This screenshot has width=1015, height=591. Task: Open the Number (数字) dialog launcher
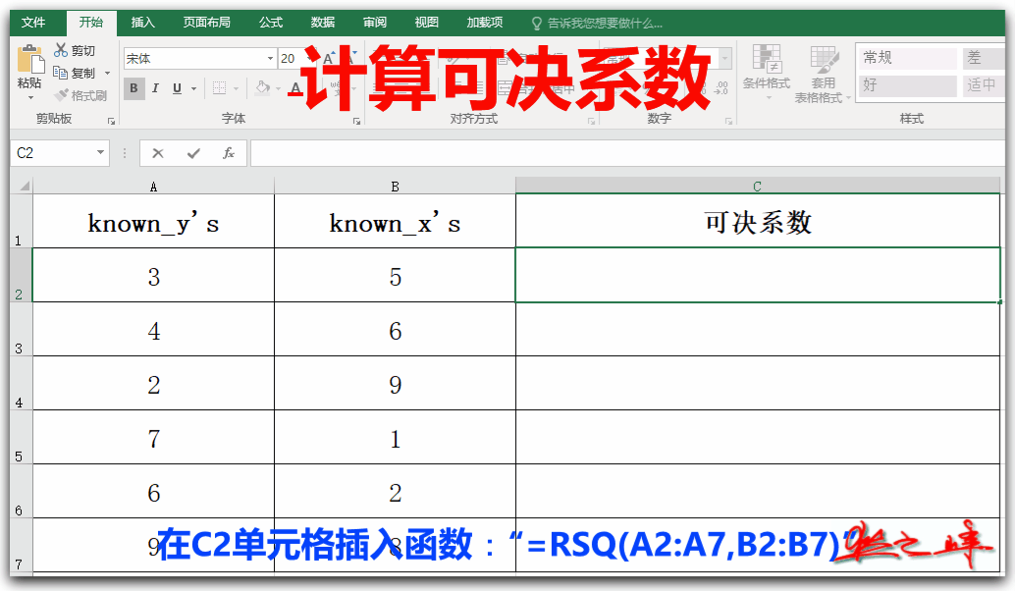pyautogui.click(x=729, y=121)
